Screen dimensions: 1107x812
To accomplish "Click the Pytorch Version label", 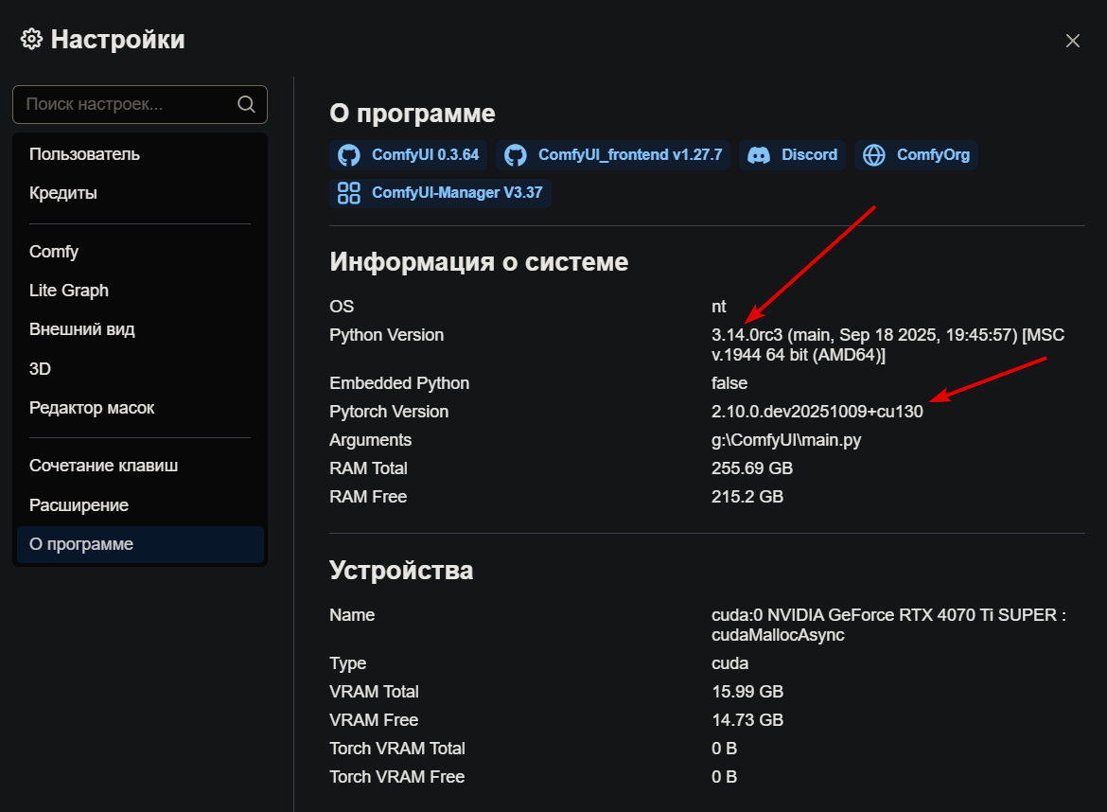I will click(389, 412).
